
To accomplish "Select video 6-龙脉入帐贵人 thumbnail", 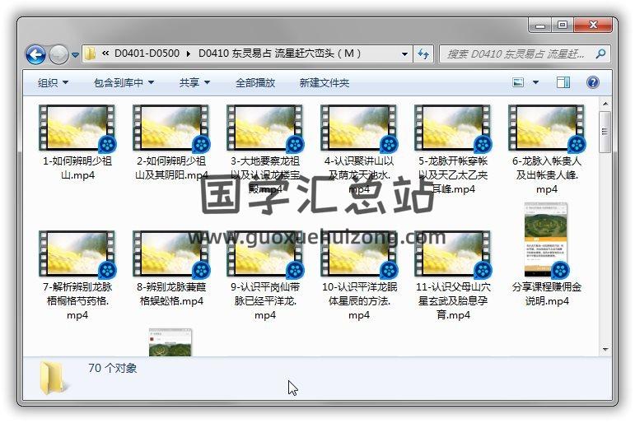I will pos(547,128).
